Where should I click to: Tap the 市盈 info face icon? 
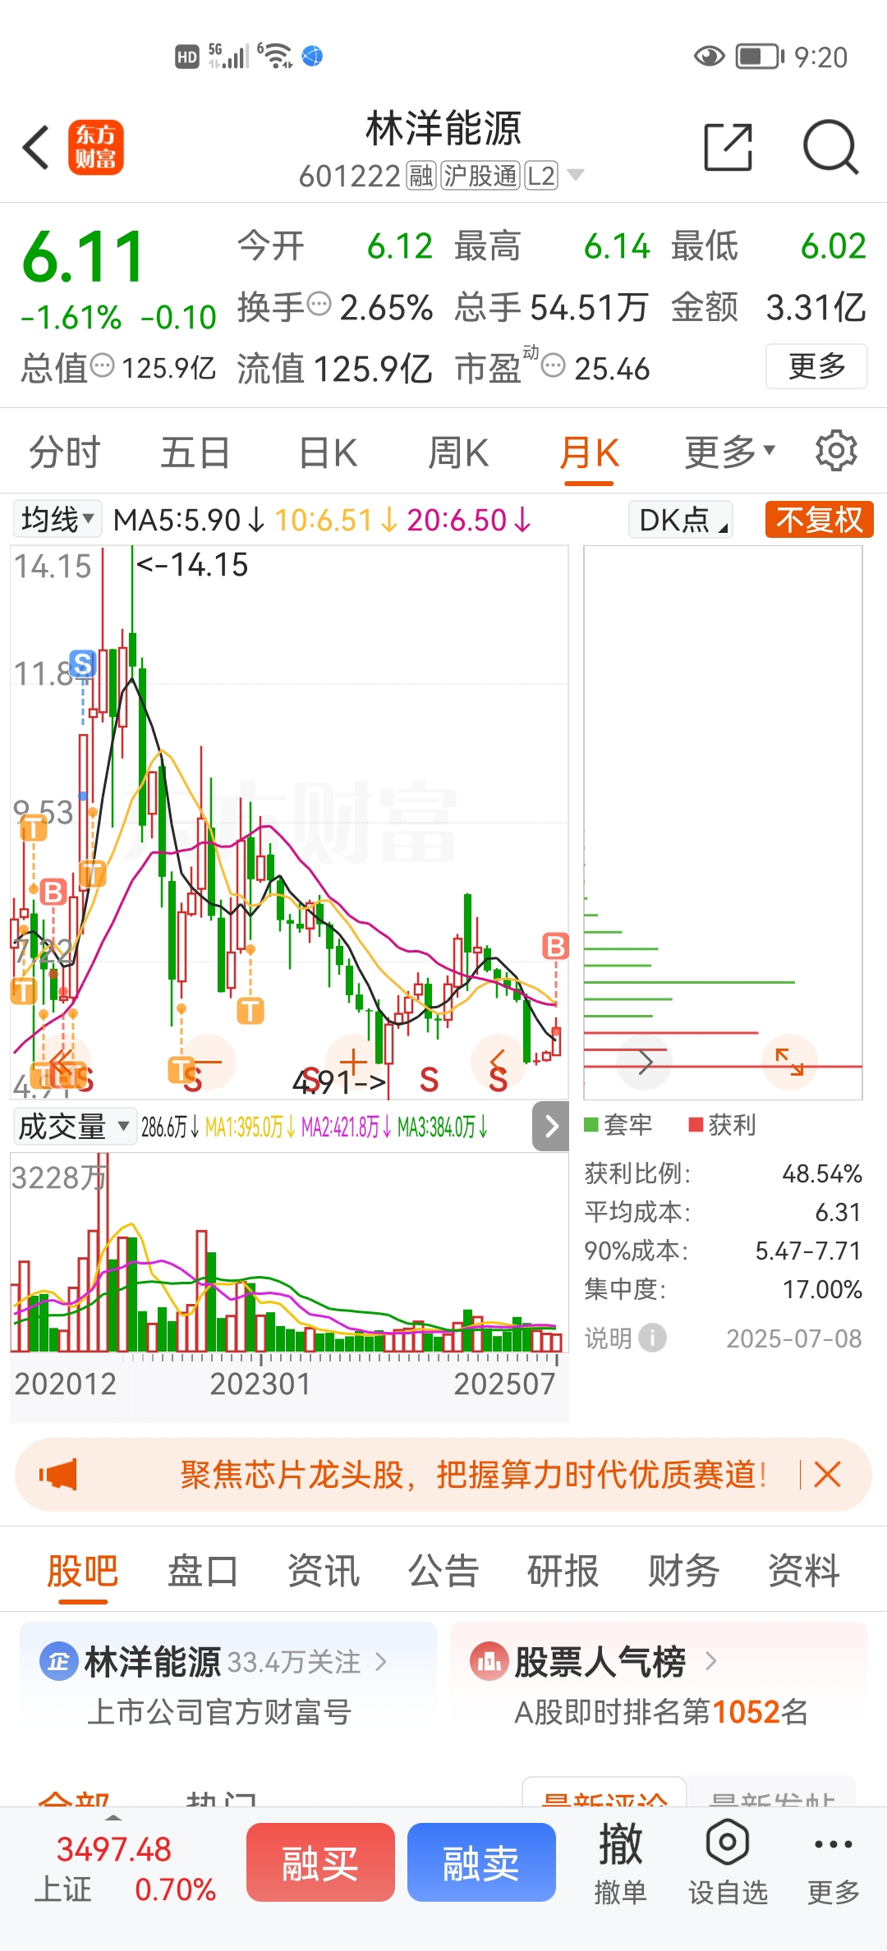point(554,365)
